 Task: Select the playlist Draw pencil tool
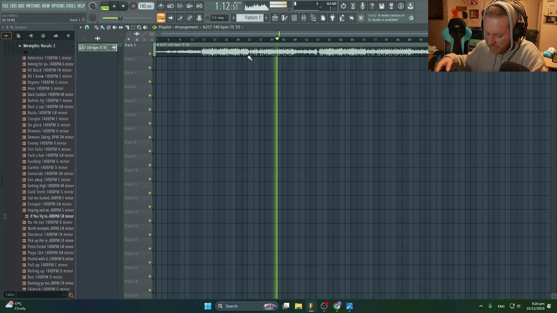[97, 27]
